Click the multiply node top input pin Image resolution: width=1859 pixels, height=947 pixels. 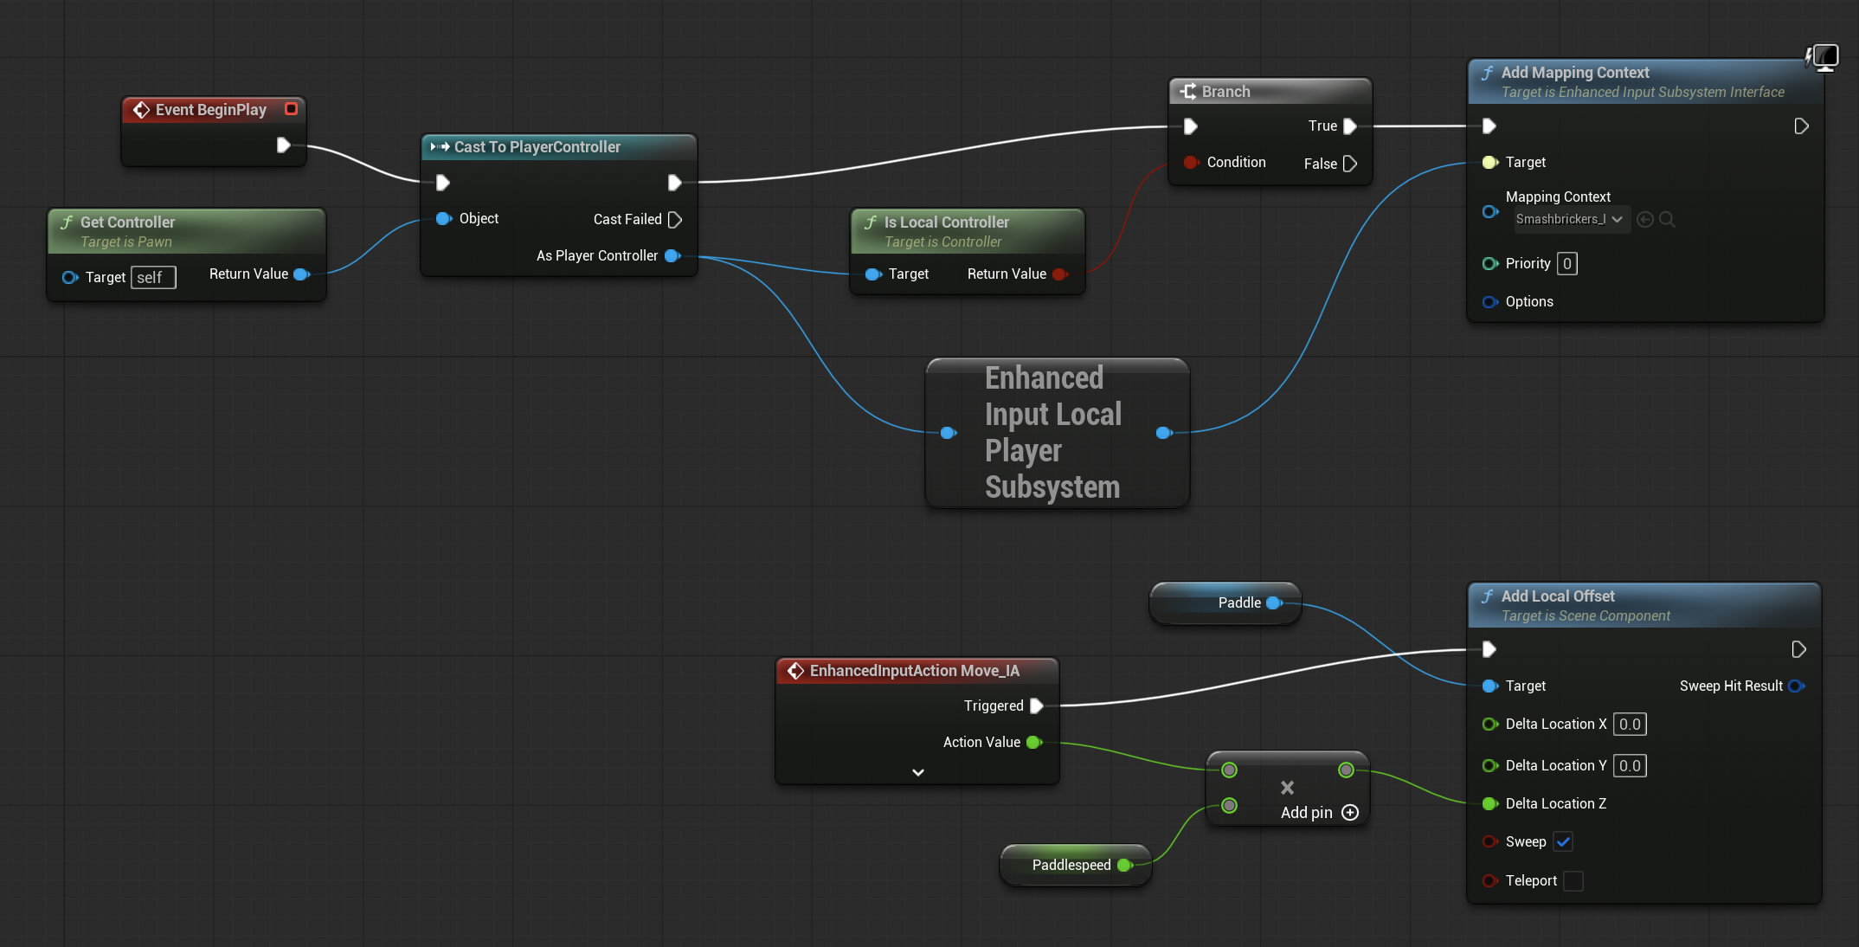[x=1230, y=770]
